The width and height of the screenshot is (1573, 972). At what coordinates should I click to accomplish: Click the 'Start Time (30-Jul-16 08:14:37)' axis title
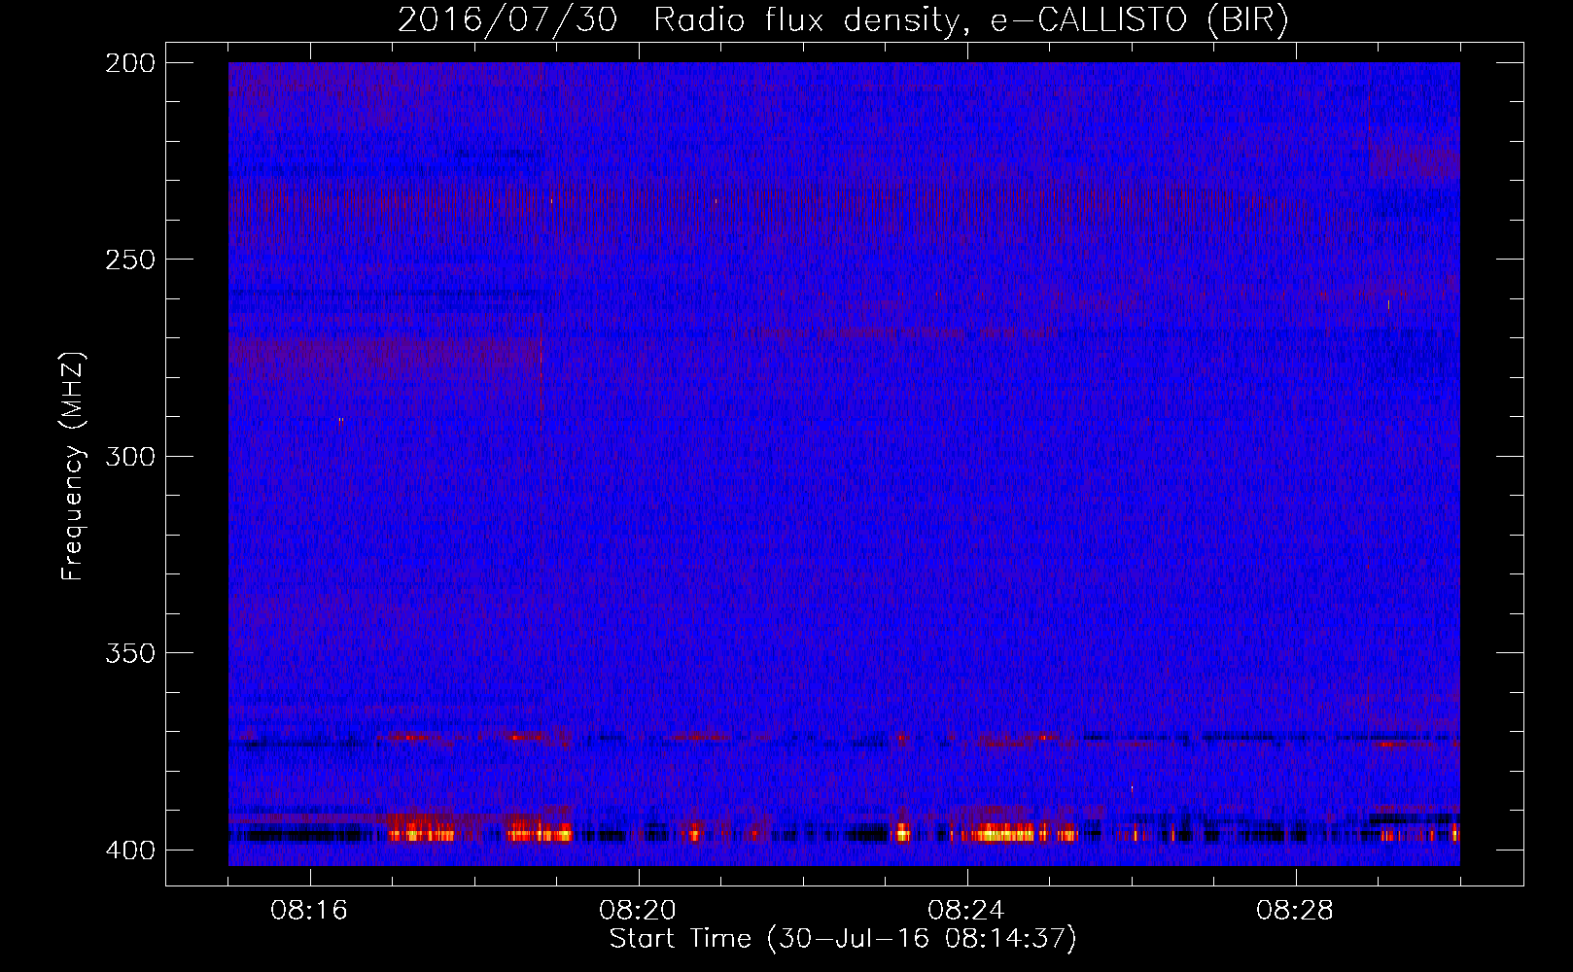[843, 939]
